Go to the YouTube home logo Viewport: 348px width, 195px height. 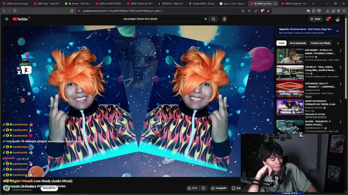pos(21,19)
